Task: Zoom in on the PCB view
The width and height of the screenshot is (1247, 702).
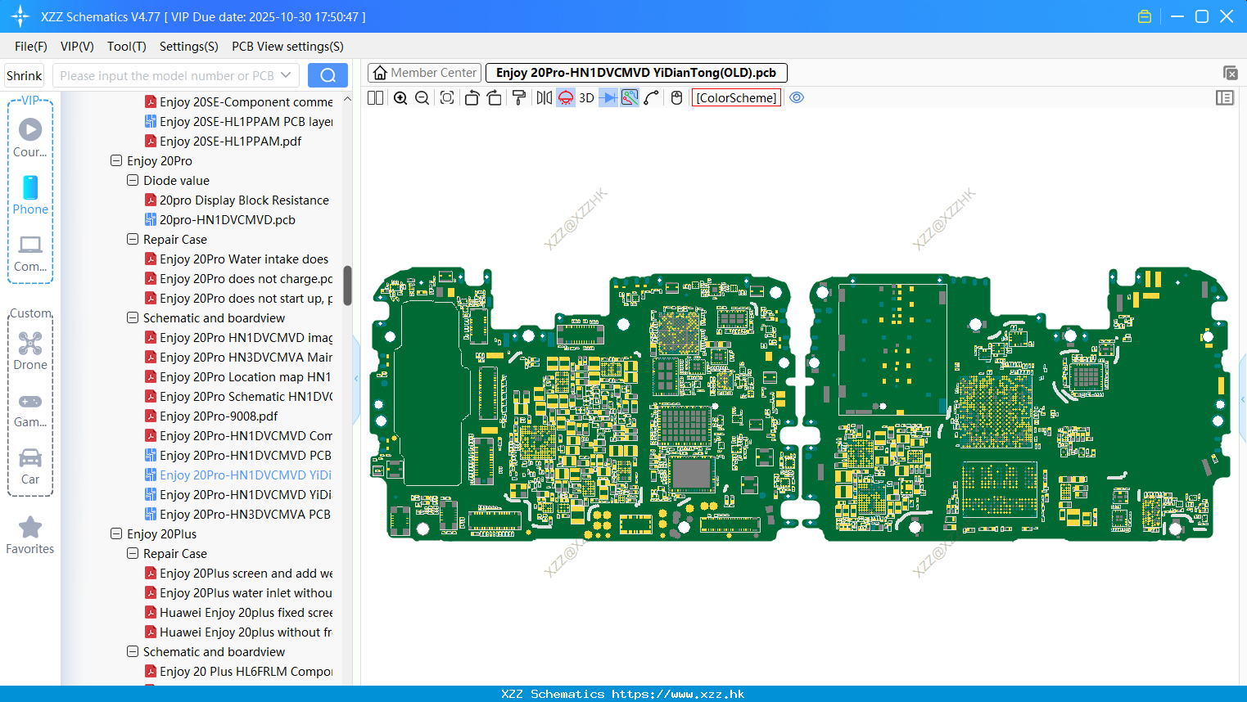Action: click(x=400, y=98)
